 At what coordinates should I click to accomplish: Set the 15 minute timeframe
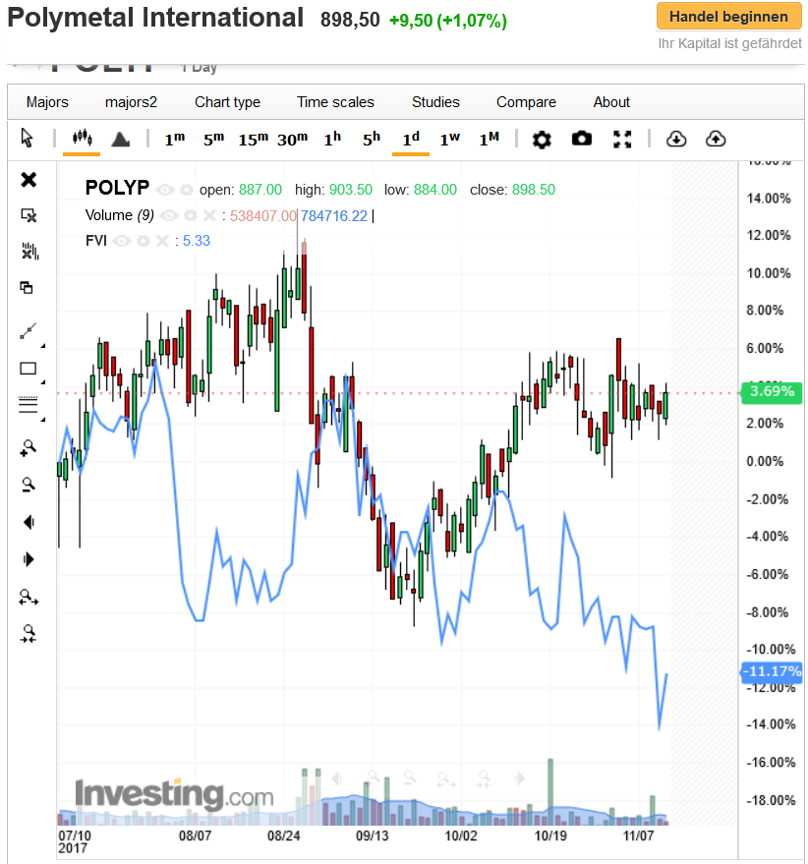pyautogui.click(x=253, y=139)
